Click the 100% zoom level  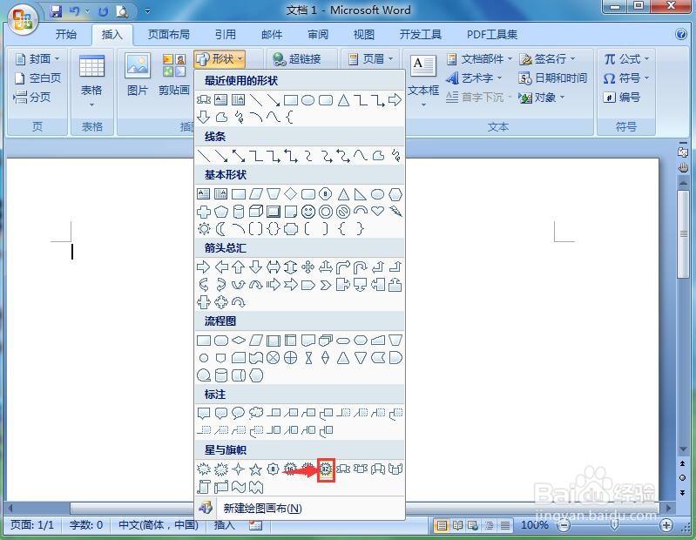coord(535,525)
